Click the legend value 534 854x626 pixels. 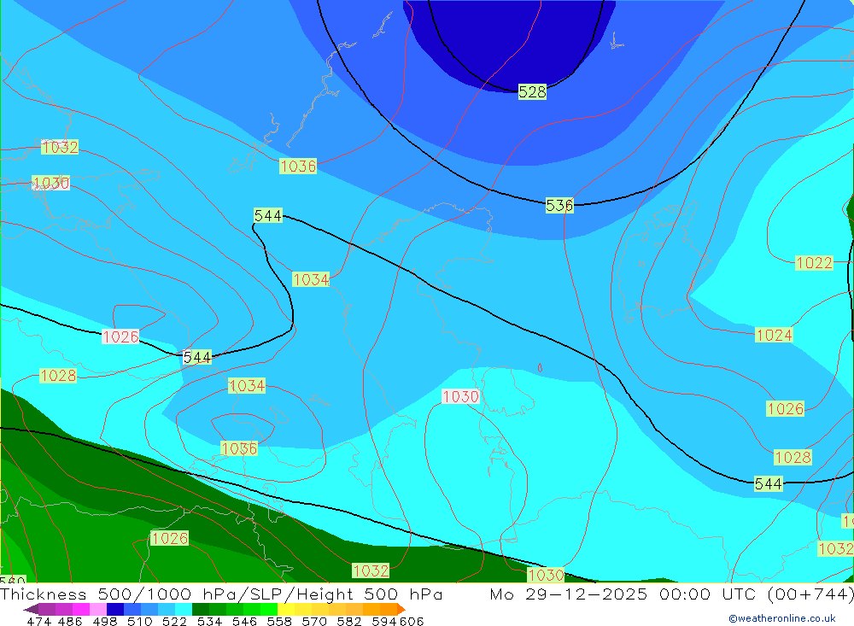pyautogui.click(x=210, y=621)
